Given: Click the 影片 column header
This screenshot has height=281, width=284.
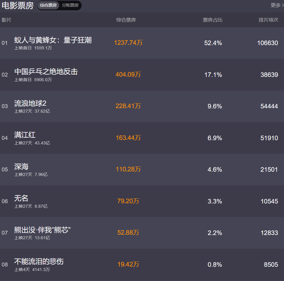Looking at the screenshot, I should (x=6, y=20).
